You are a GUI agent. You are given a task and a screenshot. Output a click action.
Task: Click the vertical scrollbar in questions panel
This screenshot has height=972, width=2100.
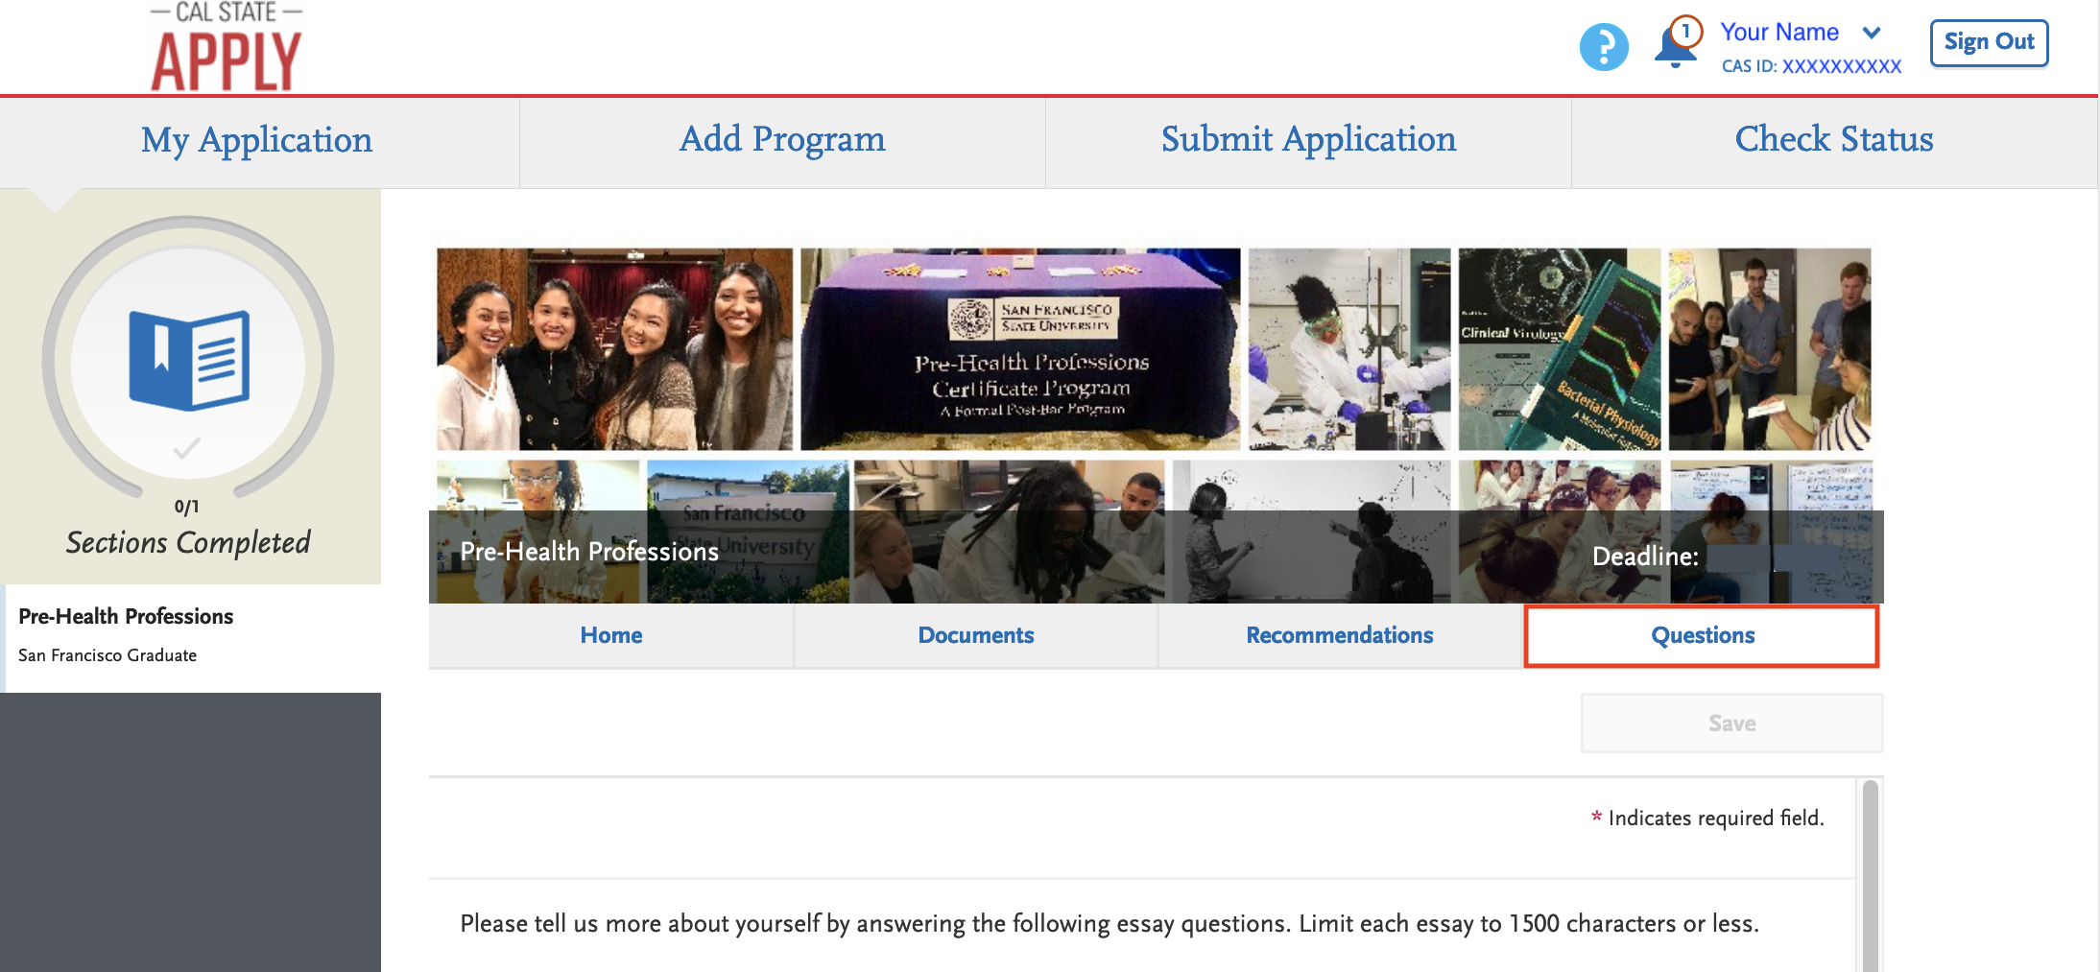click(1870, 873)
